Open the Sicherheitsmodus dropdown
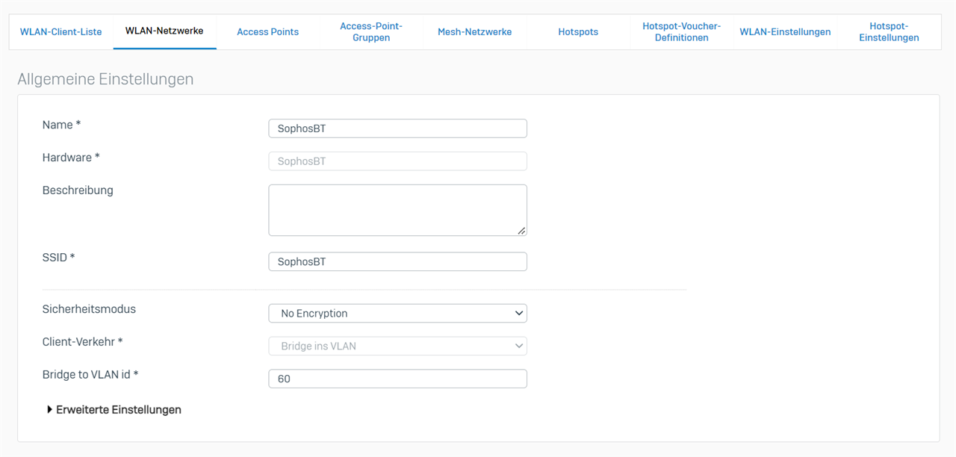Screen dimensions: 956x457 [x=397, y=314]
